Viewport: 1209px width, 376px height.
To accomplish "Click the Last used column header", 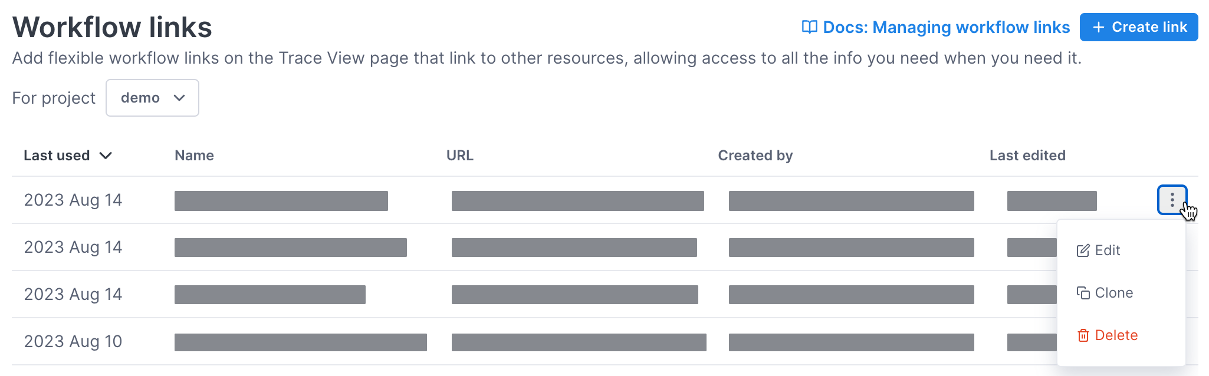I will coord(57,156).
